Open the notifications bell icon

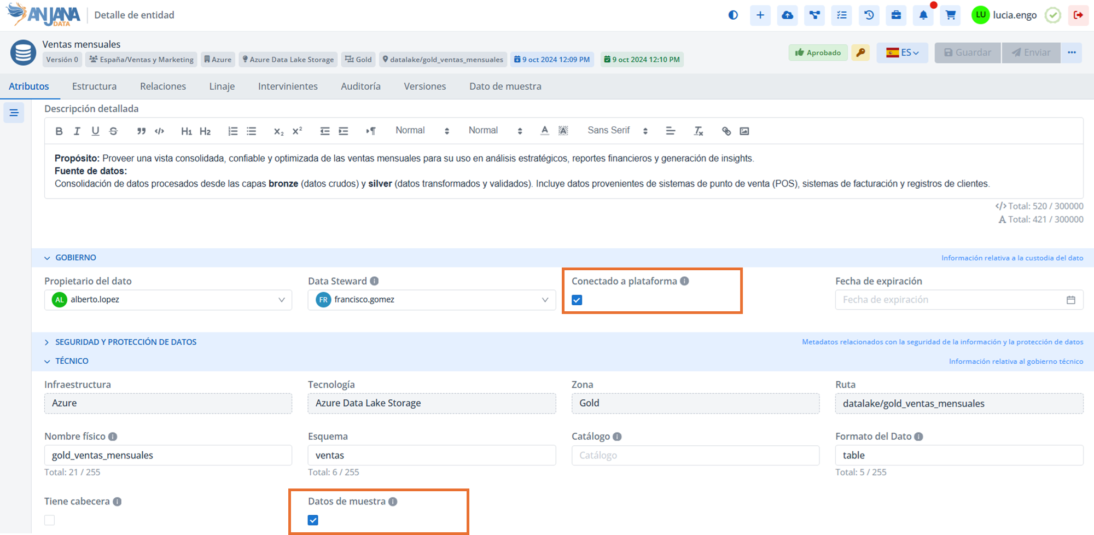coord(923,15)
